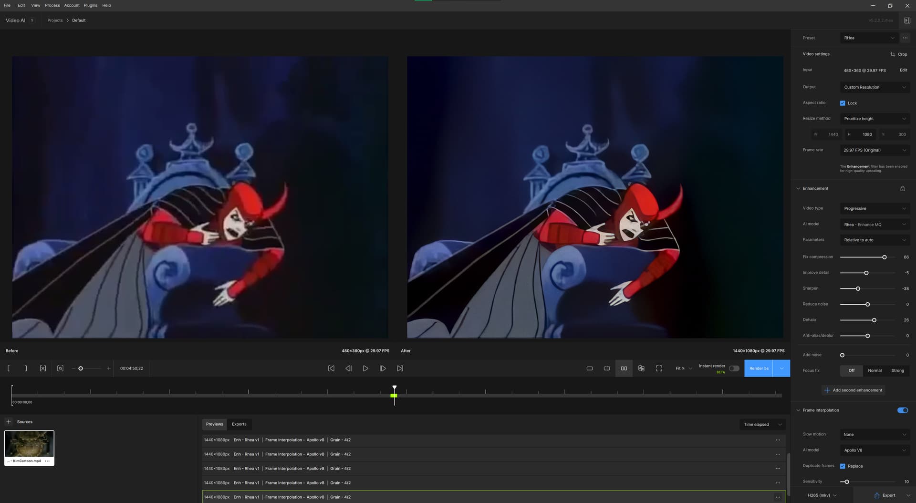The height and width of the screenshot is (503, 916).
Task: Select the single view layout icon
Action: tap(590, 369)
